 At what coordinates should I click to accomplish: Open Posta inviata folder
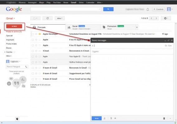[11, 44]
